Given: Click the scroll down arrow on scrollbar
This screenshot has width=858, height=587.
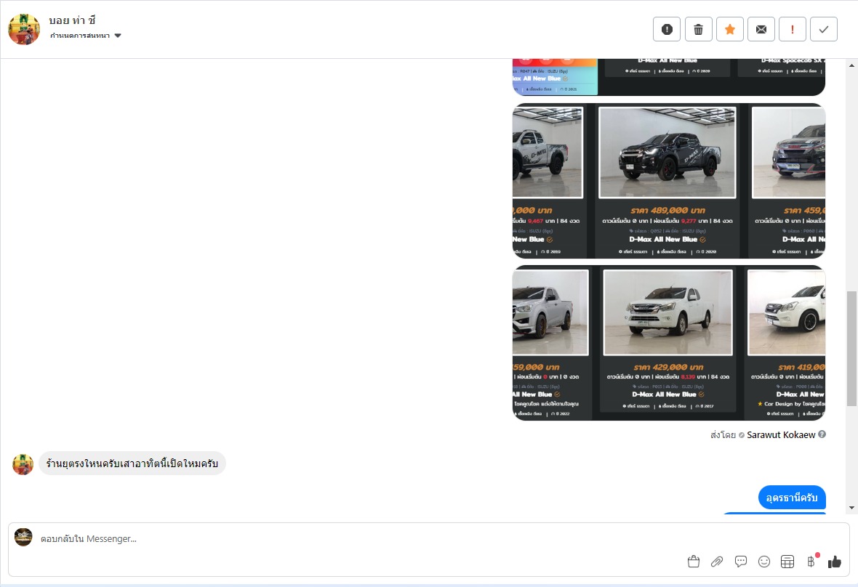Looking at the screenshot, I should point(852,508).
